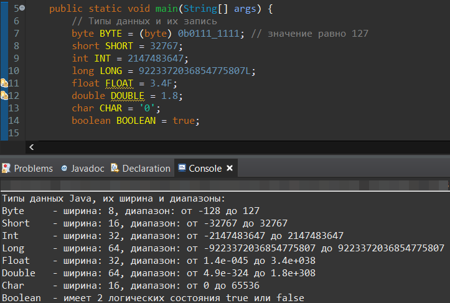Click the Problems tab icon

(x=6, y=168)
